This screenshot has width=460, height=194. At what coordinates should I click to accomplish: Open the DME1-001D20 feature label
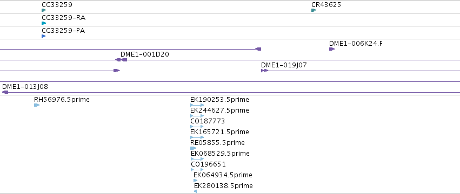pyautogui.click(x=145, y=54)
